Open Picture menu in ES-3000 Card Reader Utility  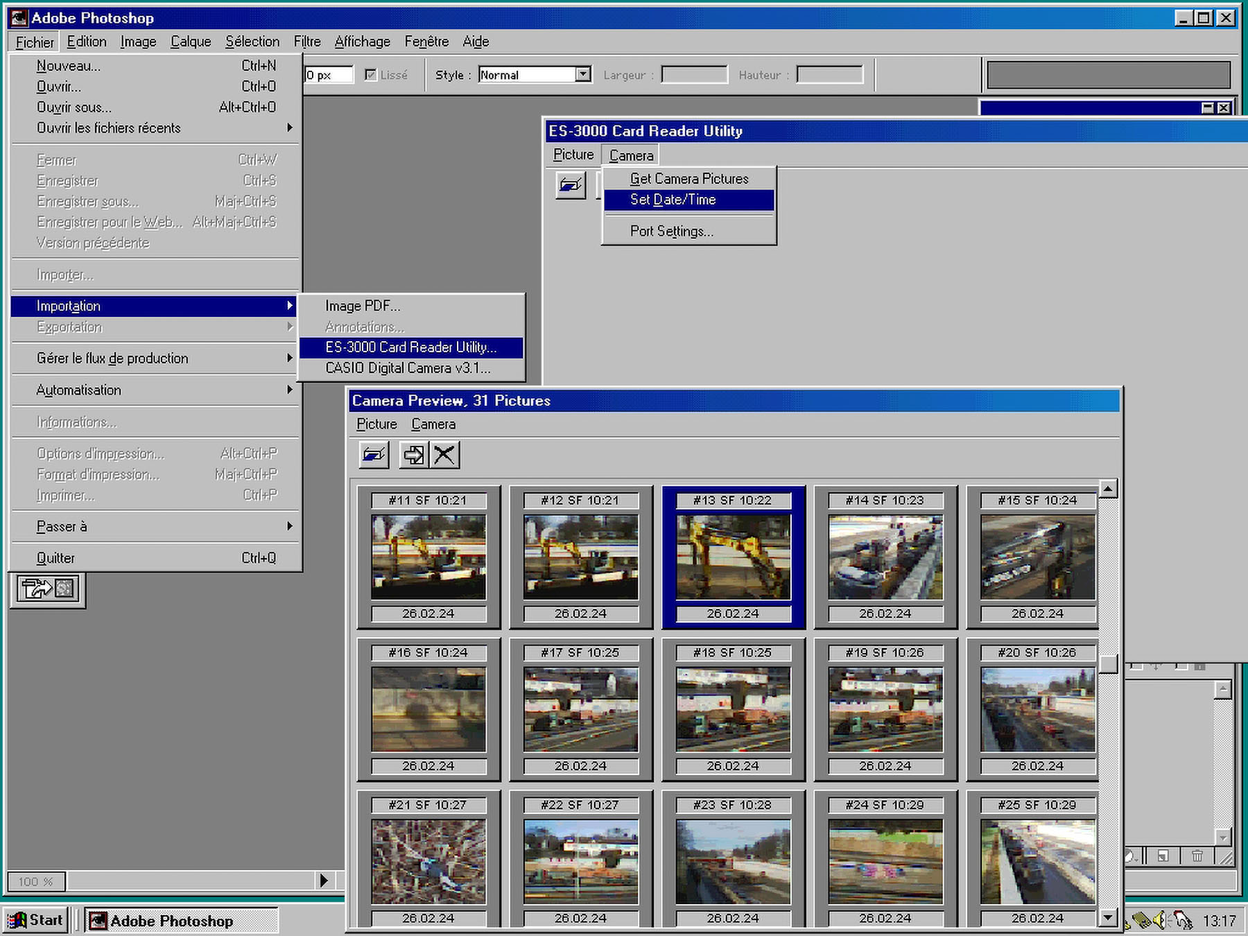pos(573,155)
